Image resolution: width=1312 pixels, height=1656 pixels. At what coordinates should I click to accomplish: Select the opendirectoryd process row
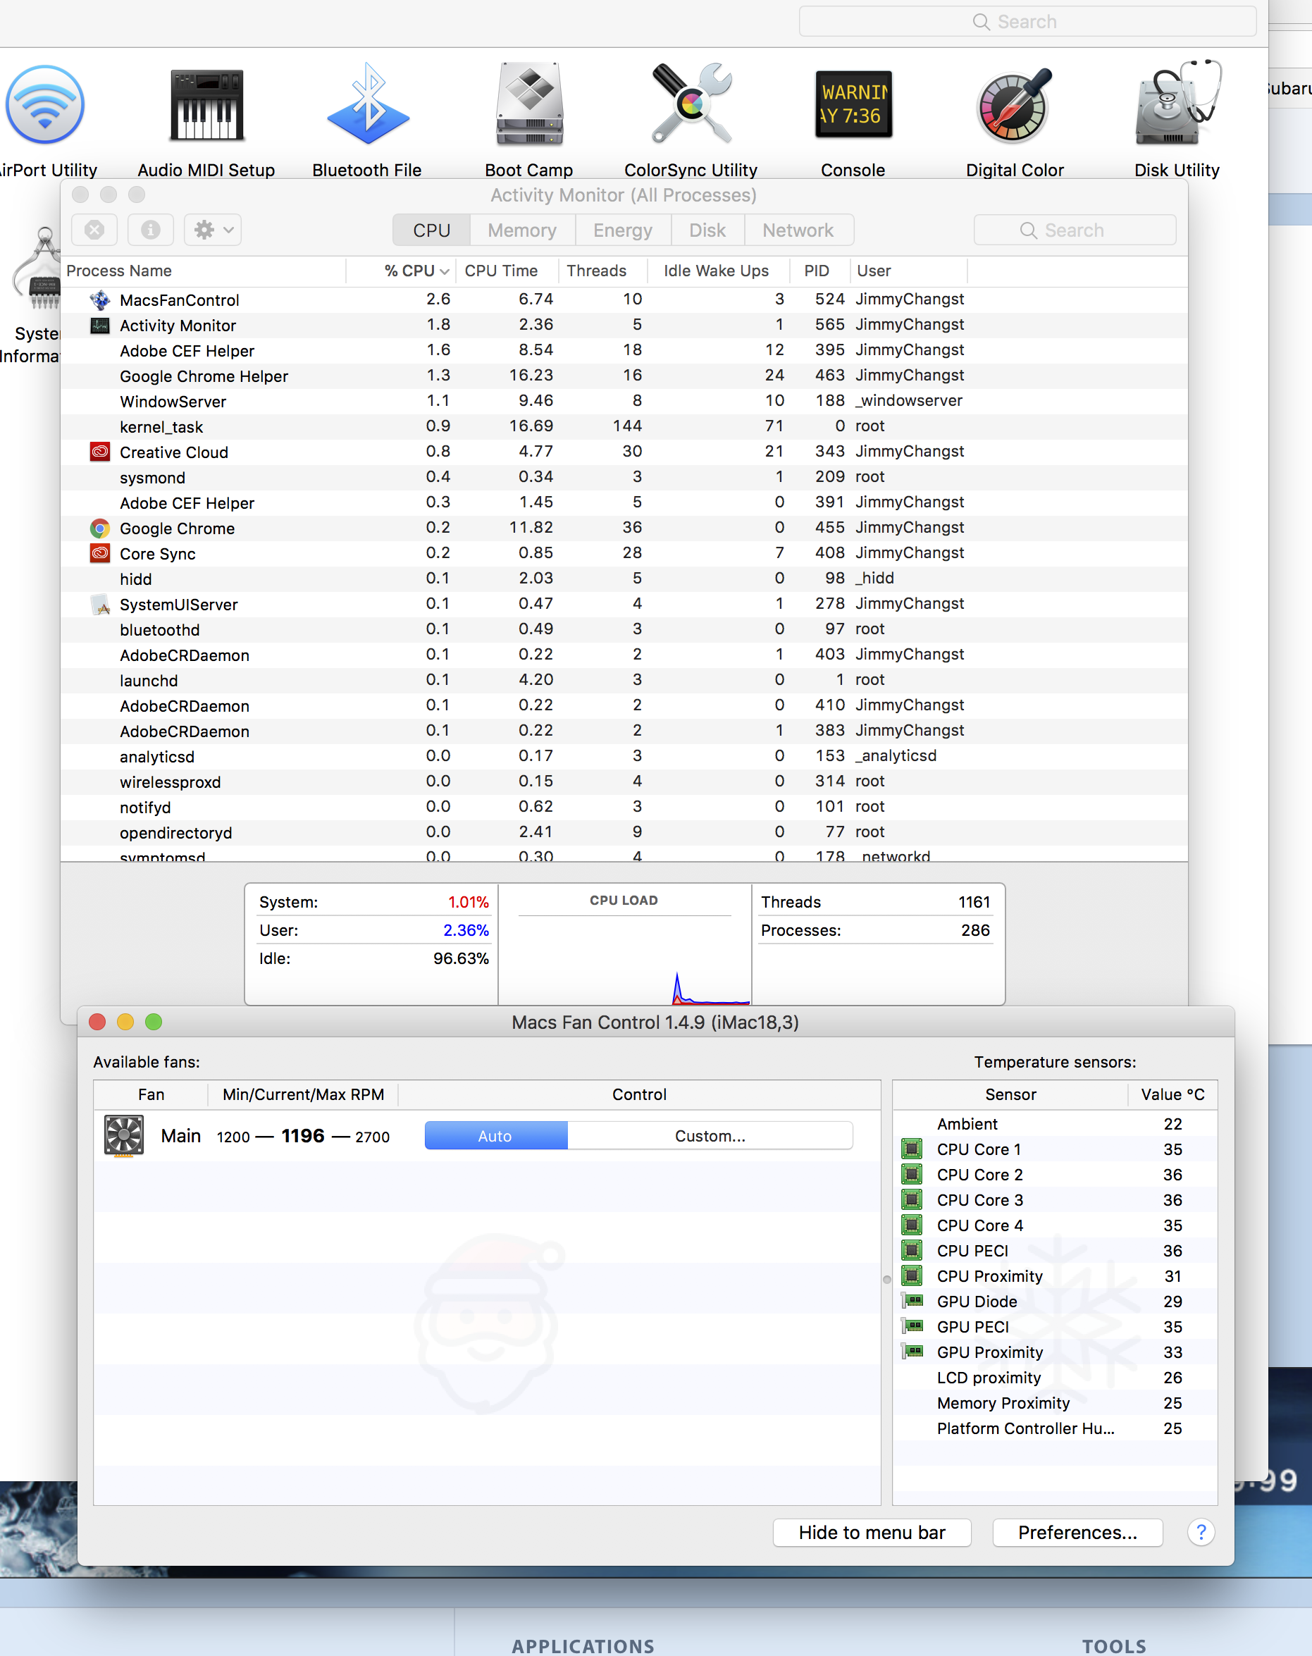[624, 832]
